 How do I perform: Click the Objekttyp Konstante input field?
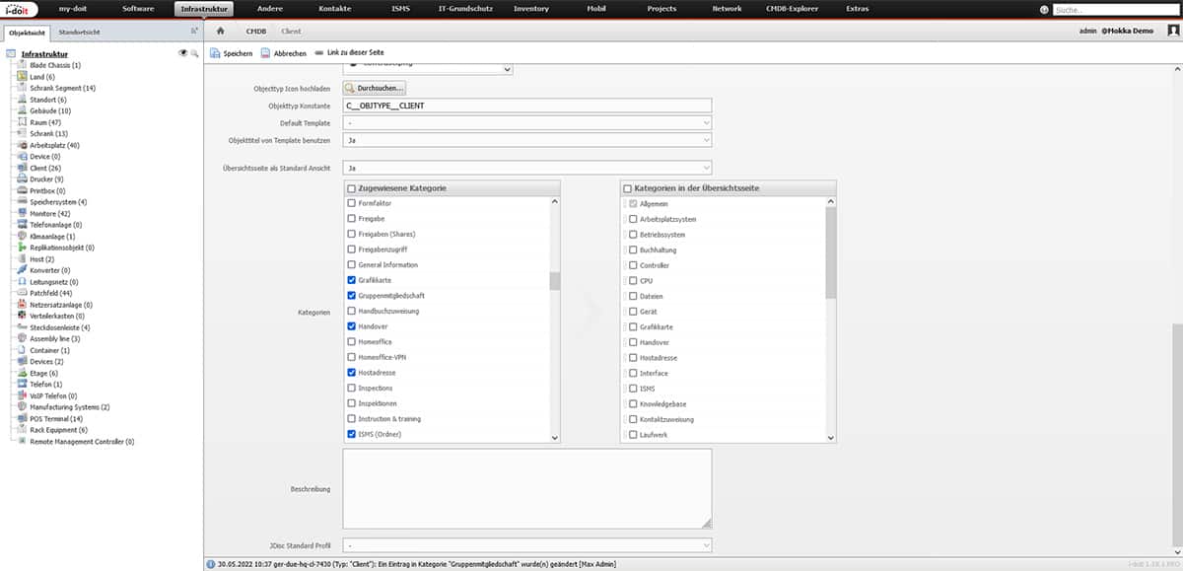(x=527, y=105)
